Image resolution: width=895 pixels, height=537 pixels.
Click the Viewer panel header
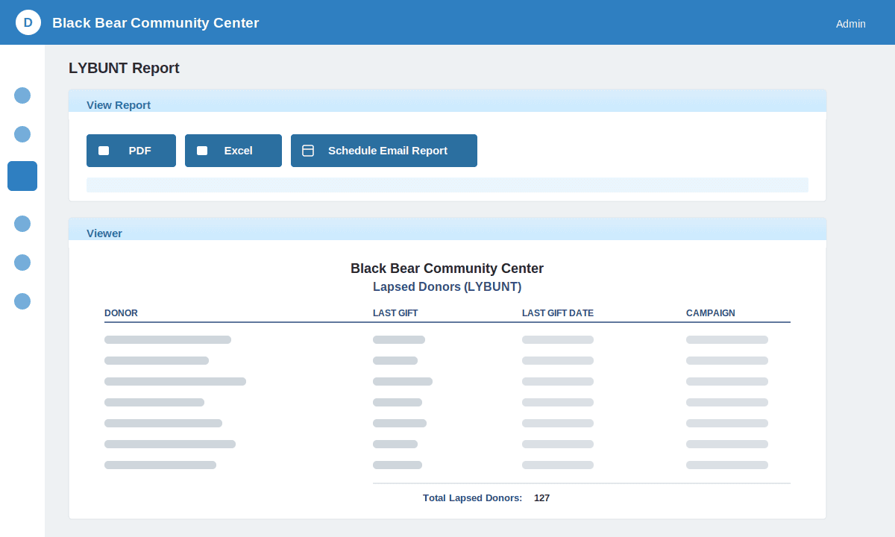pos(447,229)
